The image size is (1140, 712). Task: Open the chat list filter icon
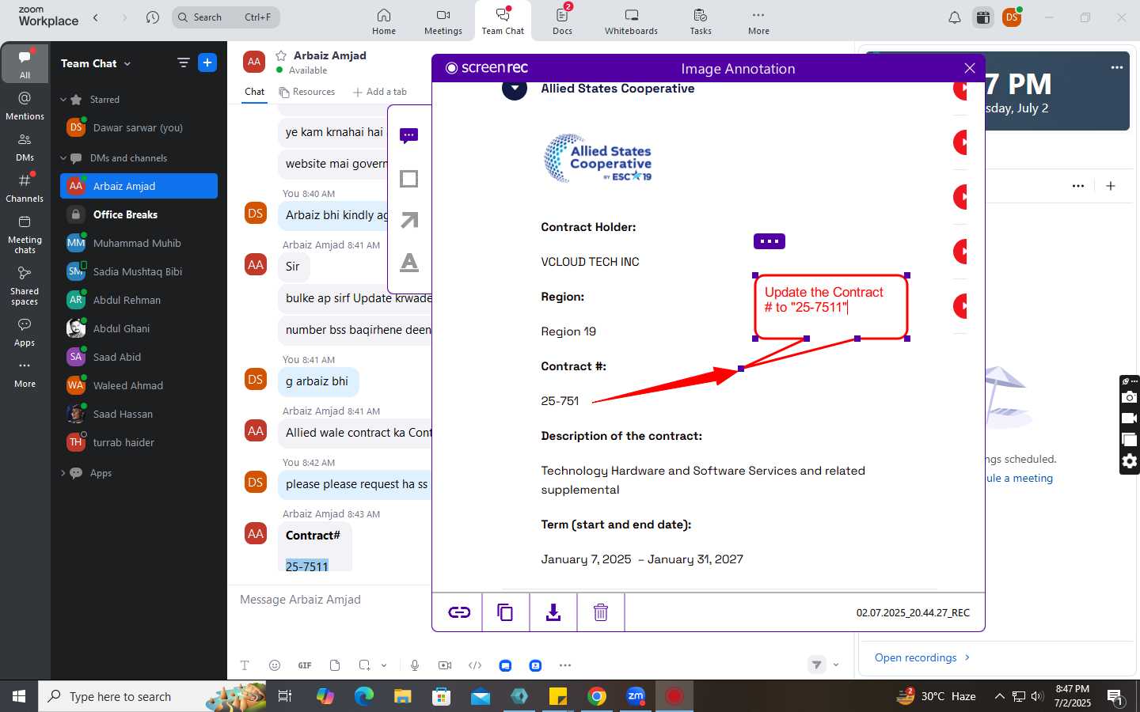point(184,63)
